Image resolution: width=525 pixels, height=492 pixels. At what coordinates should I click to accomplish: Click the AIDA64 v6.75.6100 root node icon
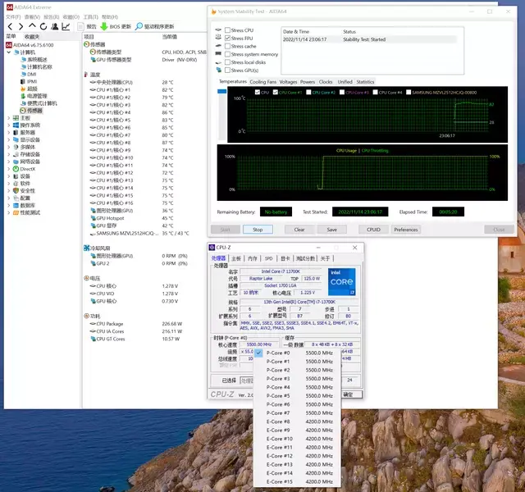tap(9, 45)
